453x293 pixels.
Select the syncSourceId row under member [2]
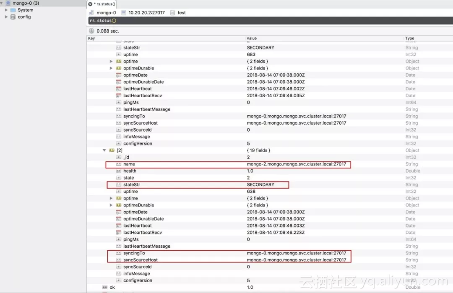270,267
